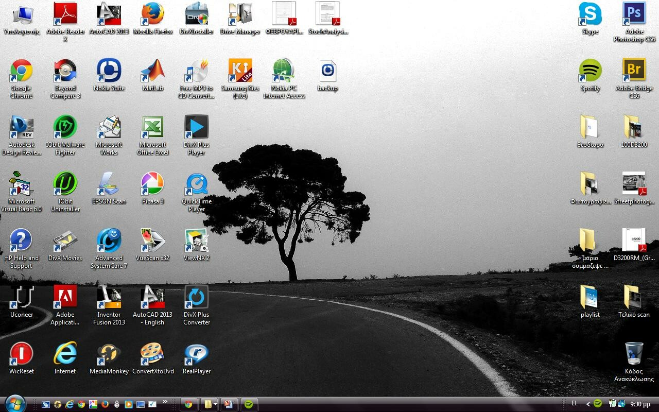Click Spotify running taskbar button
The height and width of the screenshot is (412, 659).
[x=249, y=404]
